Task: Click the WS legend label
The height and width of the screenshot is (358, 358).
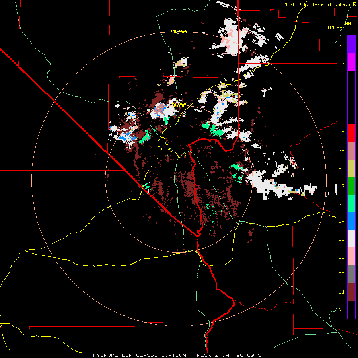Action: click(x=341, y=221)
